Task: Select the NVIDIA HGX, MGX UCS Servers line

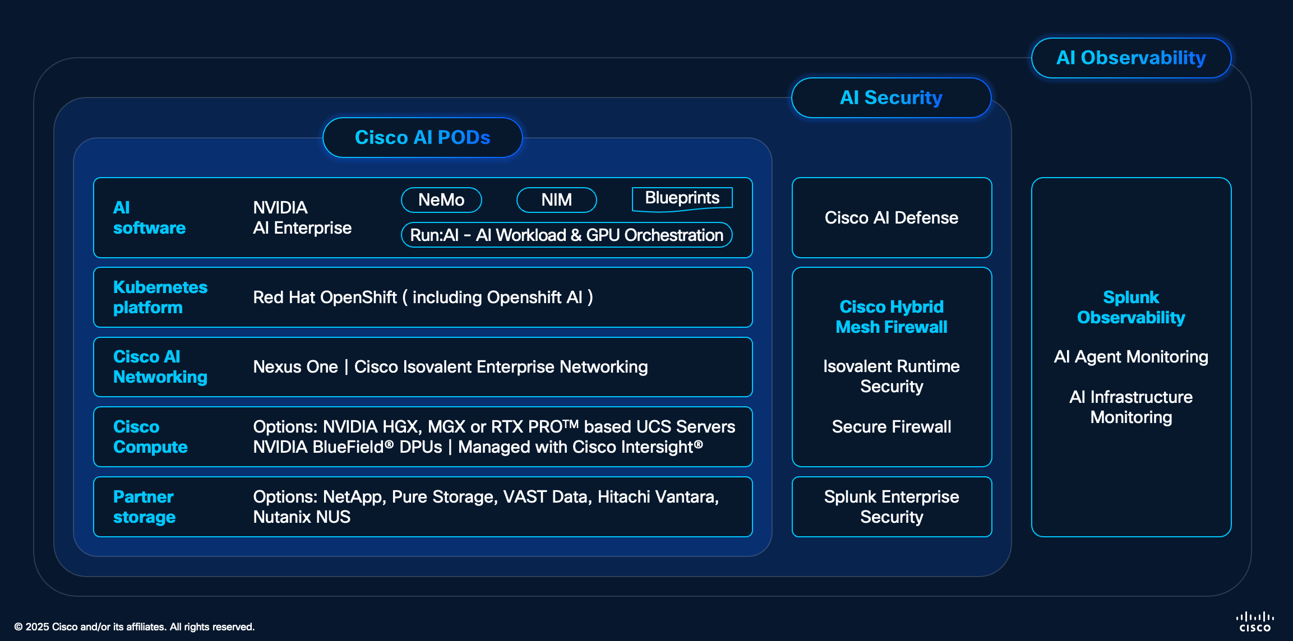Action: click(x=494, y=426)
